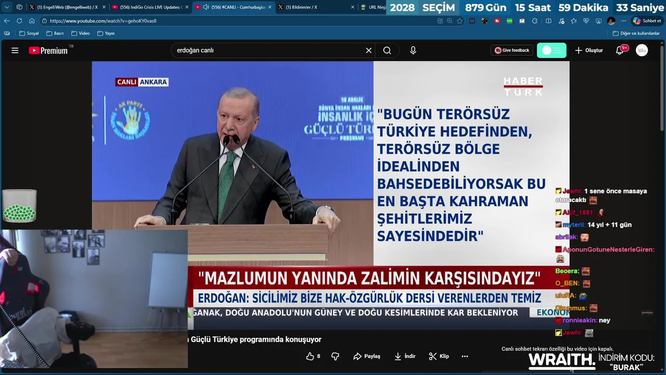Open the equalizer extension icon
The height and width of the screenshot is (375, 666).
pyautogui.click(x=472, y=21)
